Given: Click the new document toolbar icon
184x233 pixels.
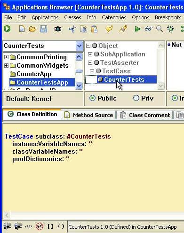Looking at the screenshot, I should [22, 29].
